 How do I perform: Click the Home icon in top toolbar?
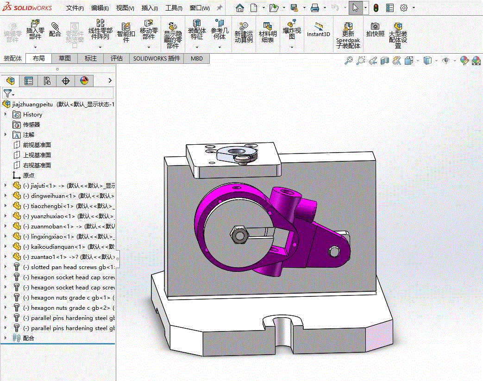coord(240,8)
